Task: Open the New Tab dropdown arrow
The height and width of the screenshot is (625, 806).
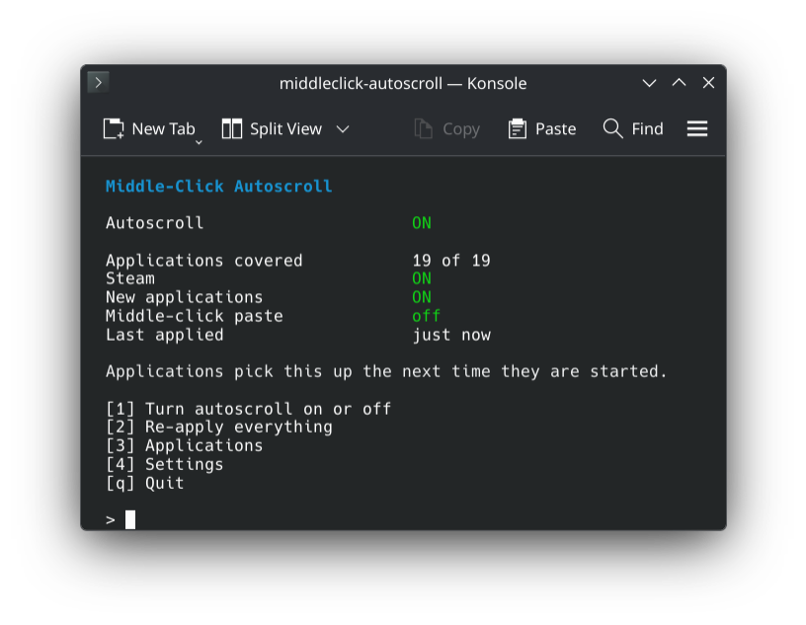Action: point(199,142)
